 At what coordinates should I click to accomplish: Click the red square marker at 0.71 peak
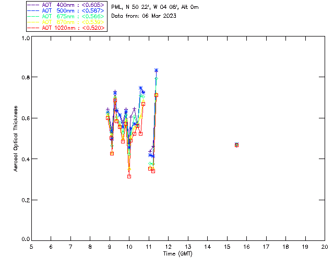(x=156, y=95)
